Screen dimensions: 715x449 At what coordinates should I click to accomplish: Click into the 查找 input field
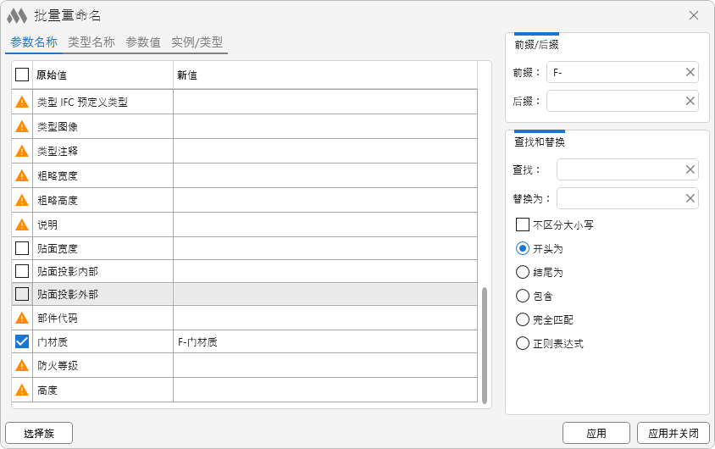click(x=618, y=169)
